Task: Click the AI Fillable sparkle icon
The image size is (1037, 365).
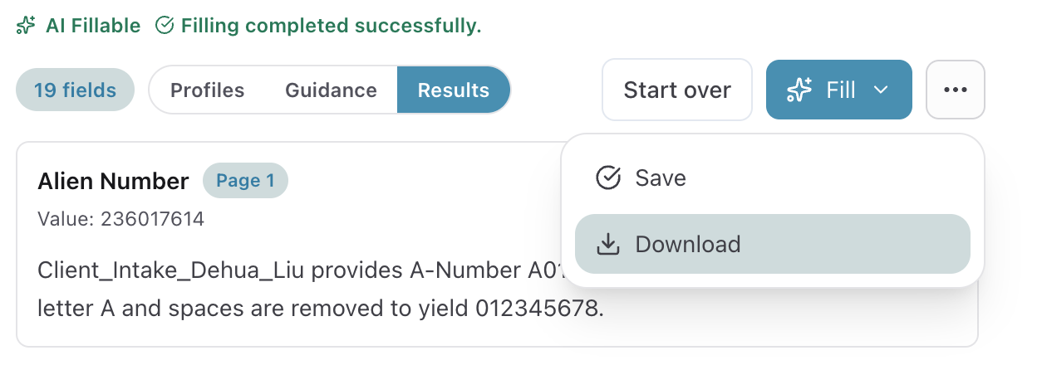Action: point(26,26)
